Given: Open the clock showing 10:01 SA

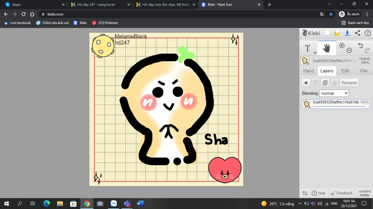Looking at the screenshot, I should tap(349, 204).
